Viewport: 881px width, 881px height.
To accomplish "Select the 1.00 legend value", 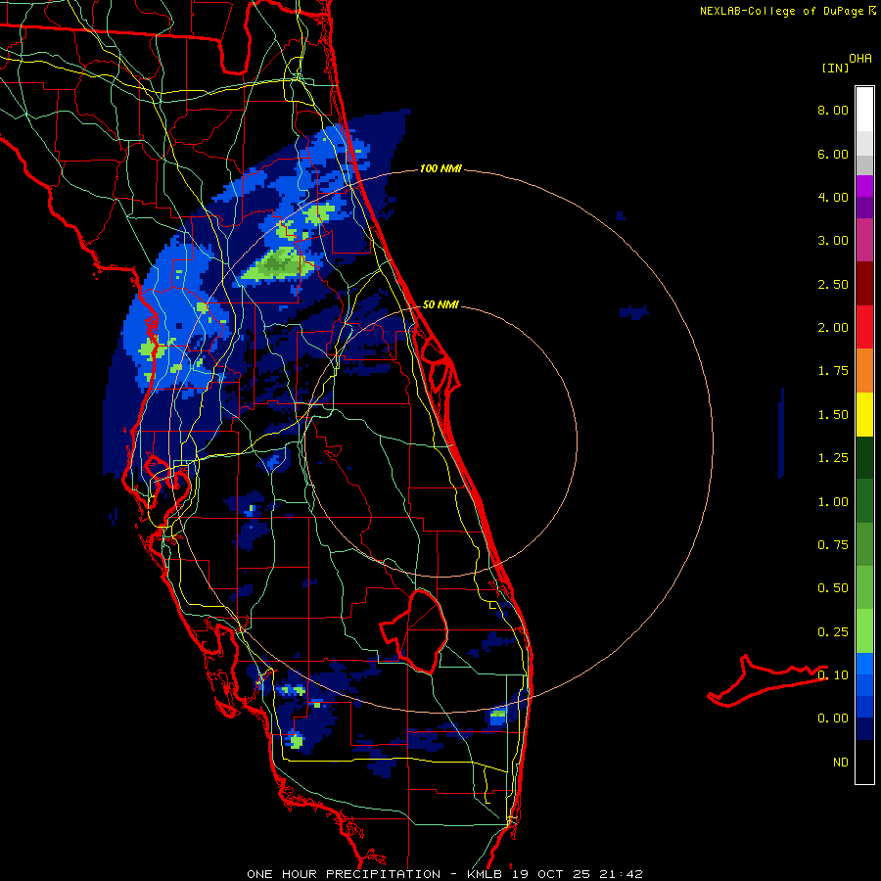I will pyautogui.click(x=833, y=502).
